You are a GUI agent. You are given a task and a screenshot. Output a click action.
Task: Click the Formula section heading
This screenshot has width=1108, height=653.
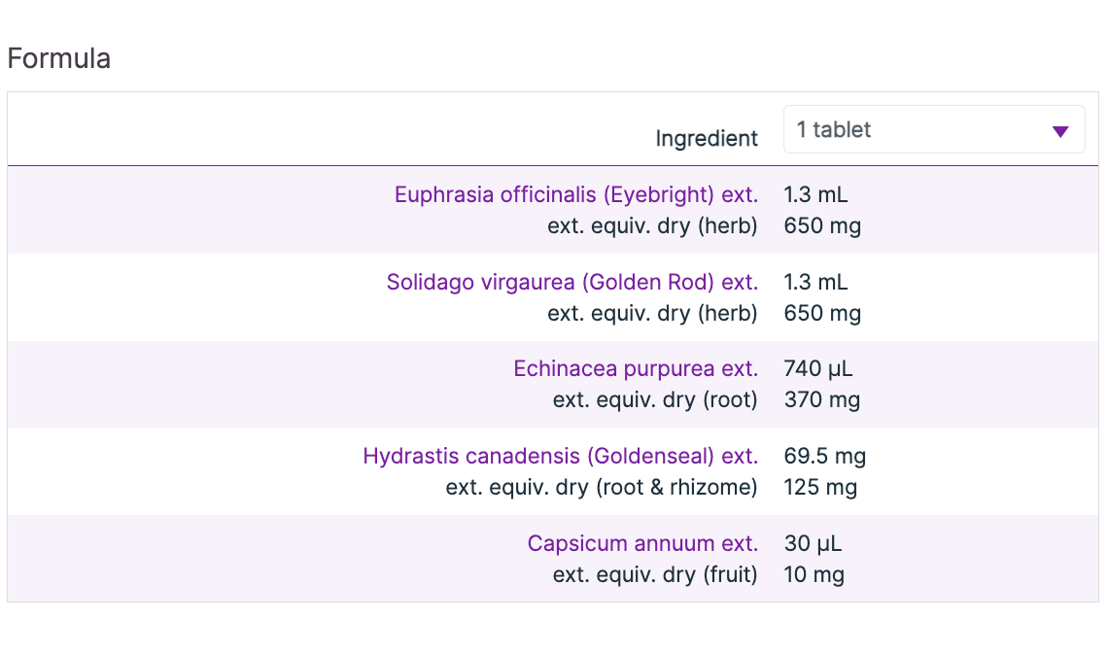click(x=58, y=59)
